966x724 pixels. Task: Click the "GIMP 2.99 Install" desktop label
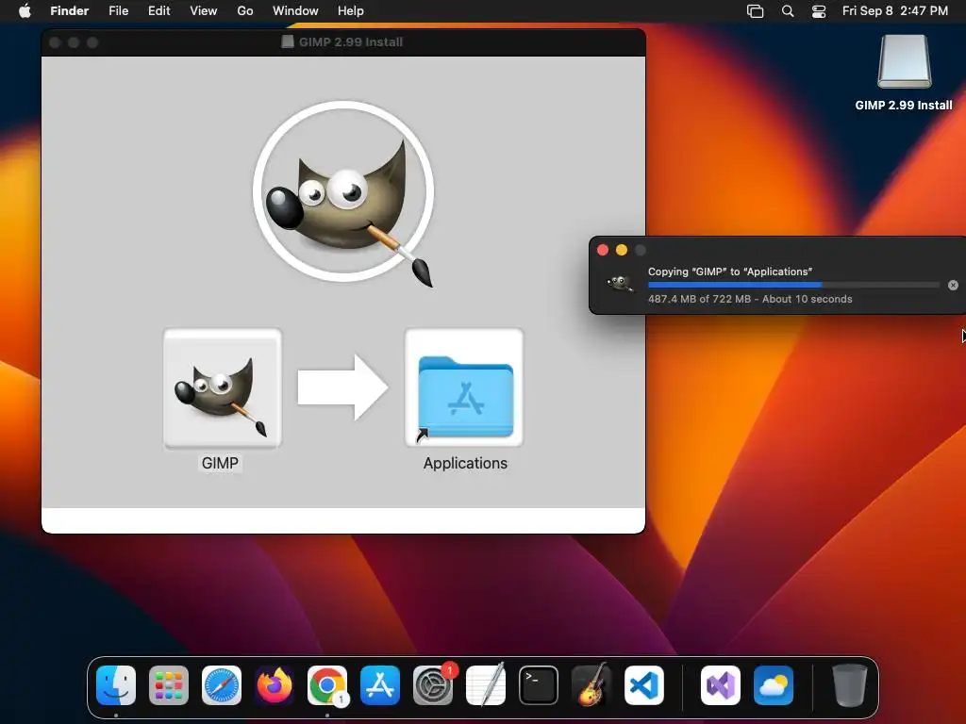tap(904, 106)
